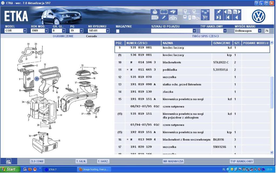Click the single left arrow back icon
This screenshot has height=173, width=276.
(237, 18)
